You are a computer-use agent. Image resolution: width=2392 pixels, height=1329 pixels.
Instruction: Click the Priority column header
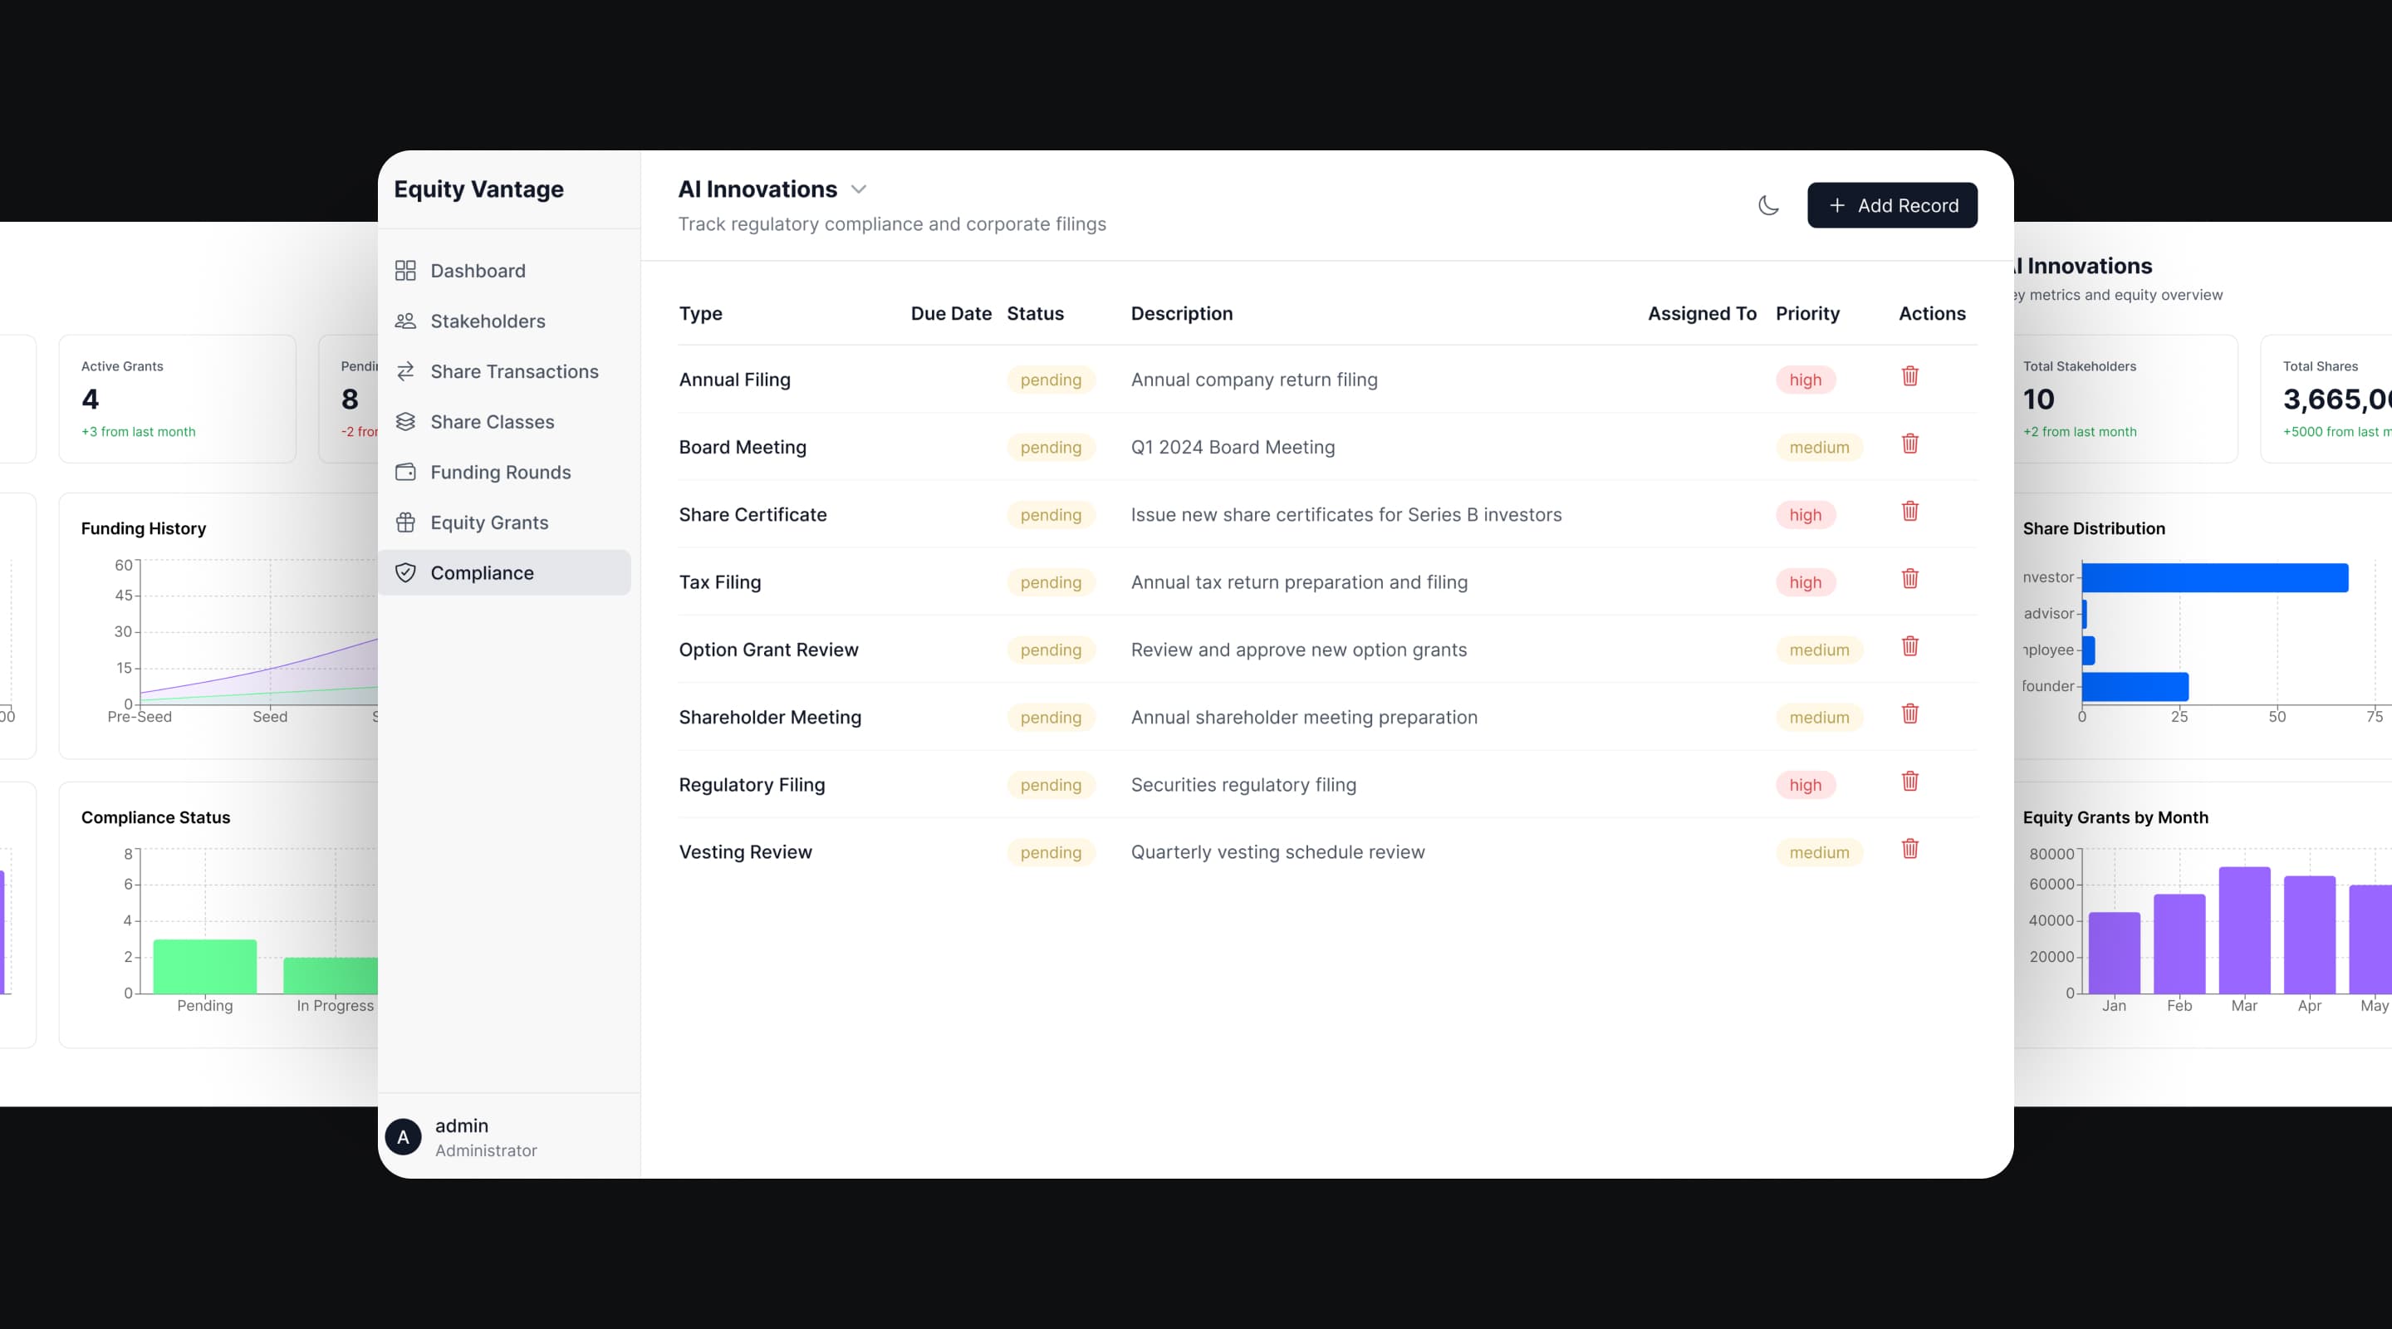(x=1806, y=314)
